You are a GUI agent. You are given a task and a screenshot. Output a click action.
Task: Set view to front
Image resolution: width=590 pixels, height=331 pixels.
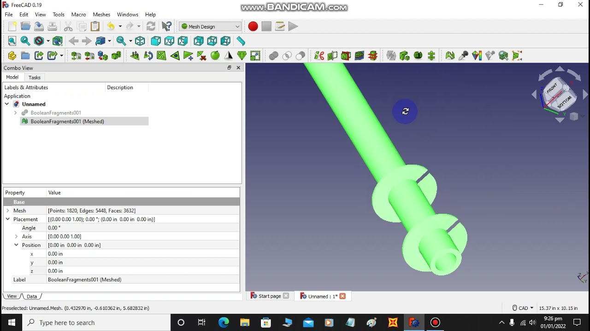(156, 41)
